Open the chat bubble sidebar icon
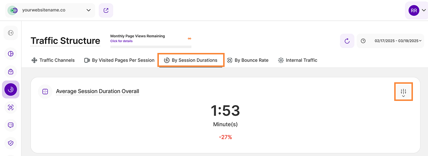 [x=11, y=125]
